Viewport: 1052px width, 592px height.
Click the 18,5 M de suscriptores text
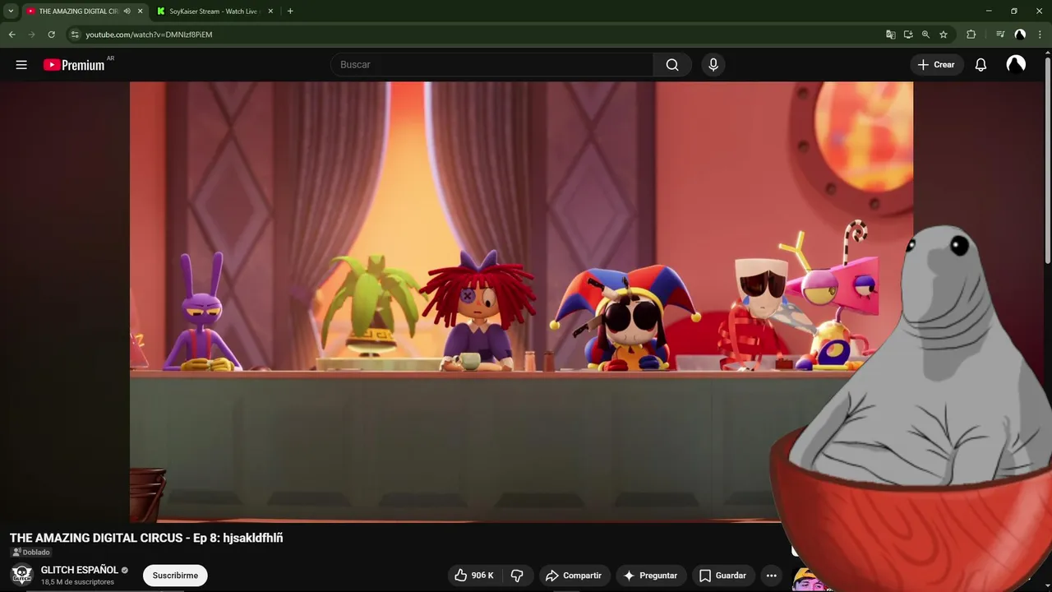click(x=77, y=582)
